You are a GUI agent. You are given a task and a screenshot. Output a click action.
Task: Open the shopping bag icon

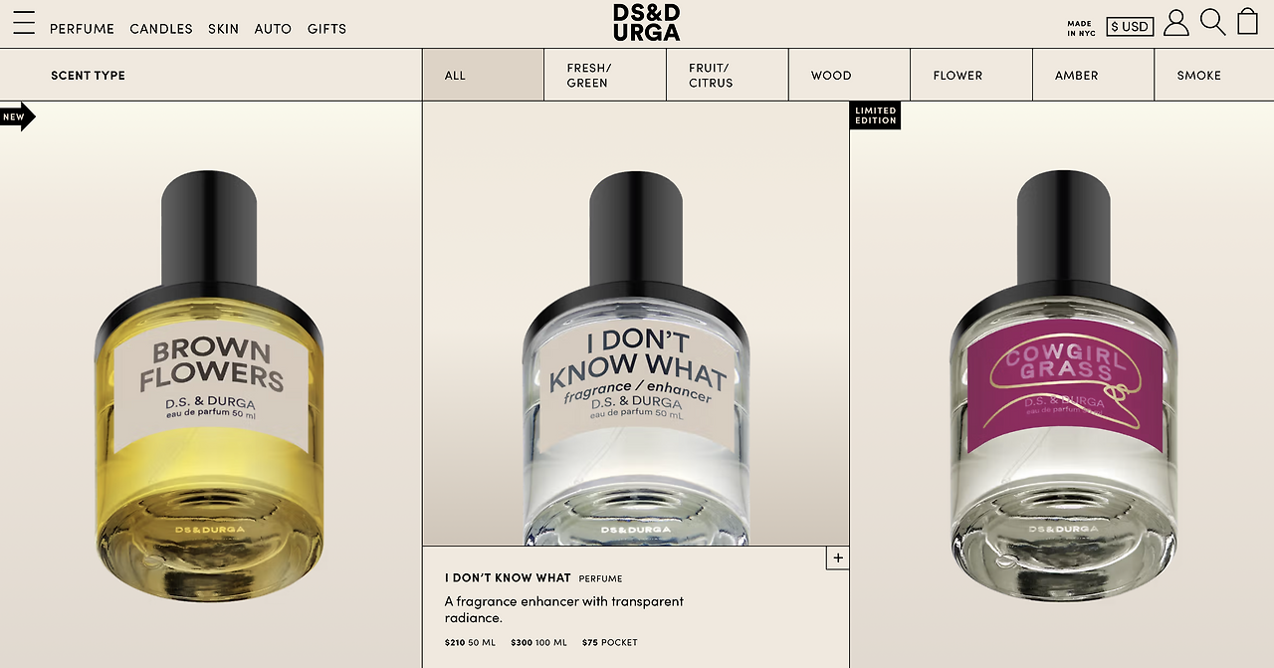coord(1247,21)
